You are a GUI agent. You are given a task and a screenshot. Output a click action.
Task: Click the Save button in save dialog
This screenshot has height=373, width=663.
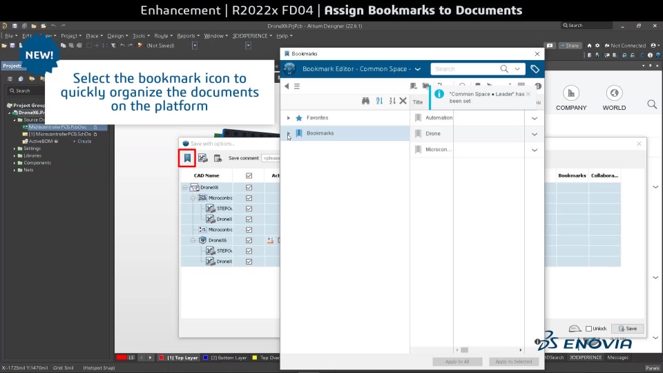628,329
